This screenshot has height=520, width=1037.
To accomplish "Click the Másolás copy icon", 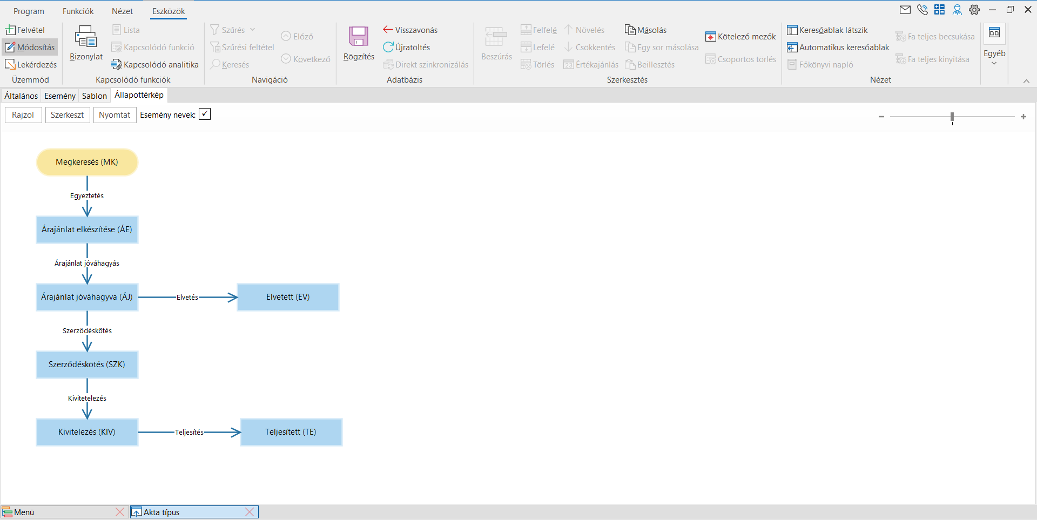I will coord(630,30).
